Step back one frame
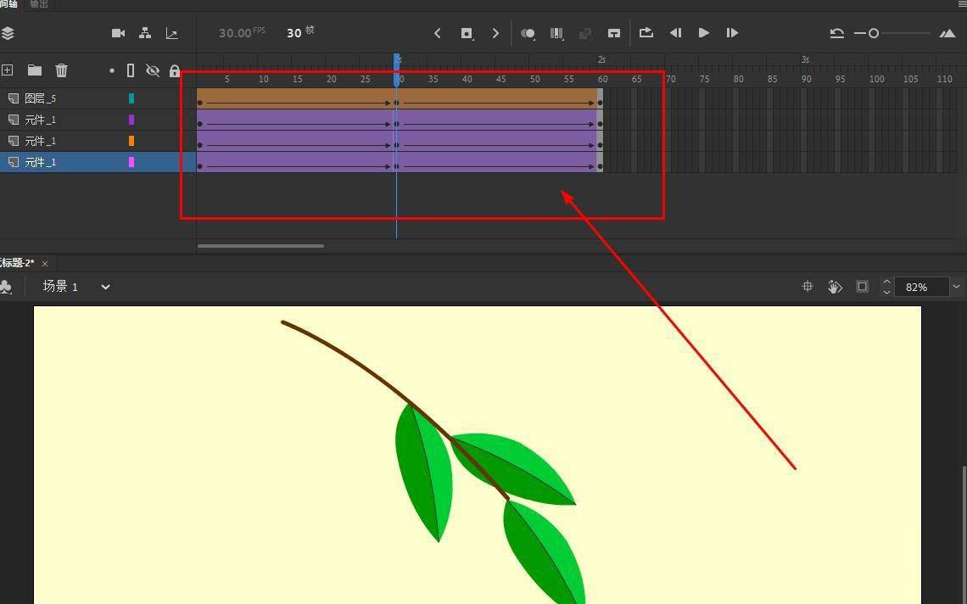The width and height of the screenshot is (967, 604). [675, 33]
